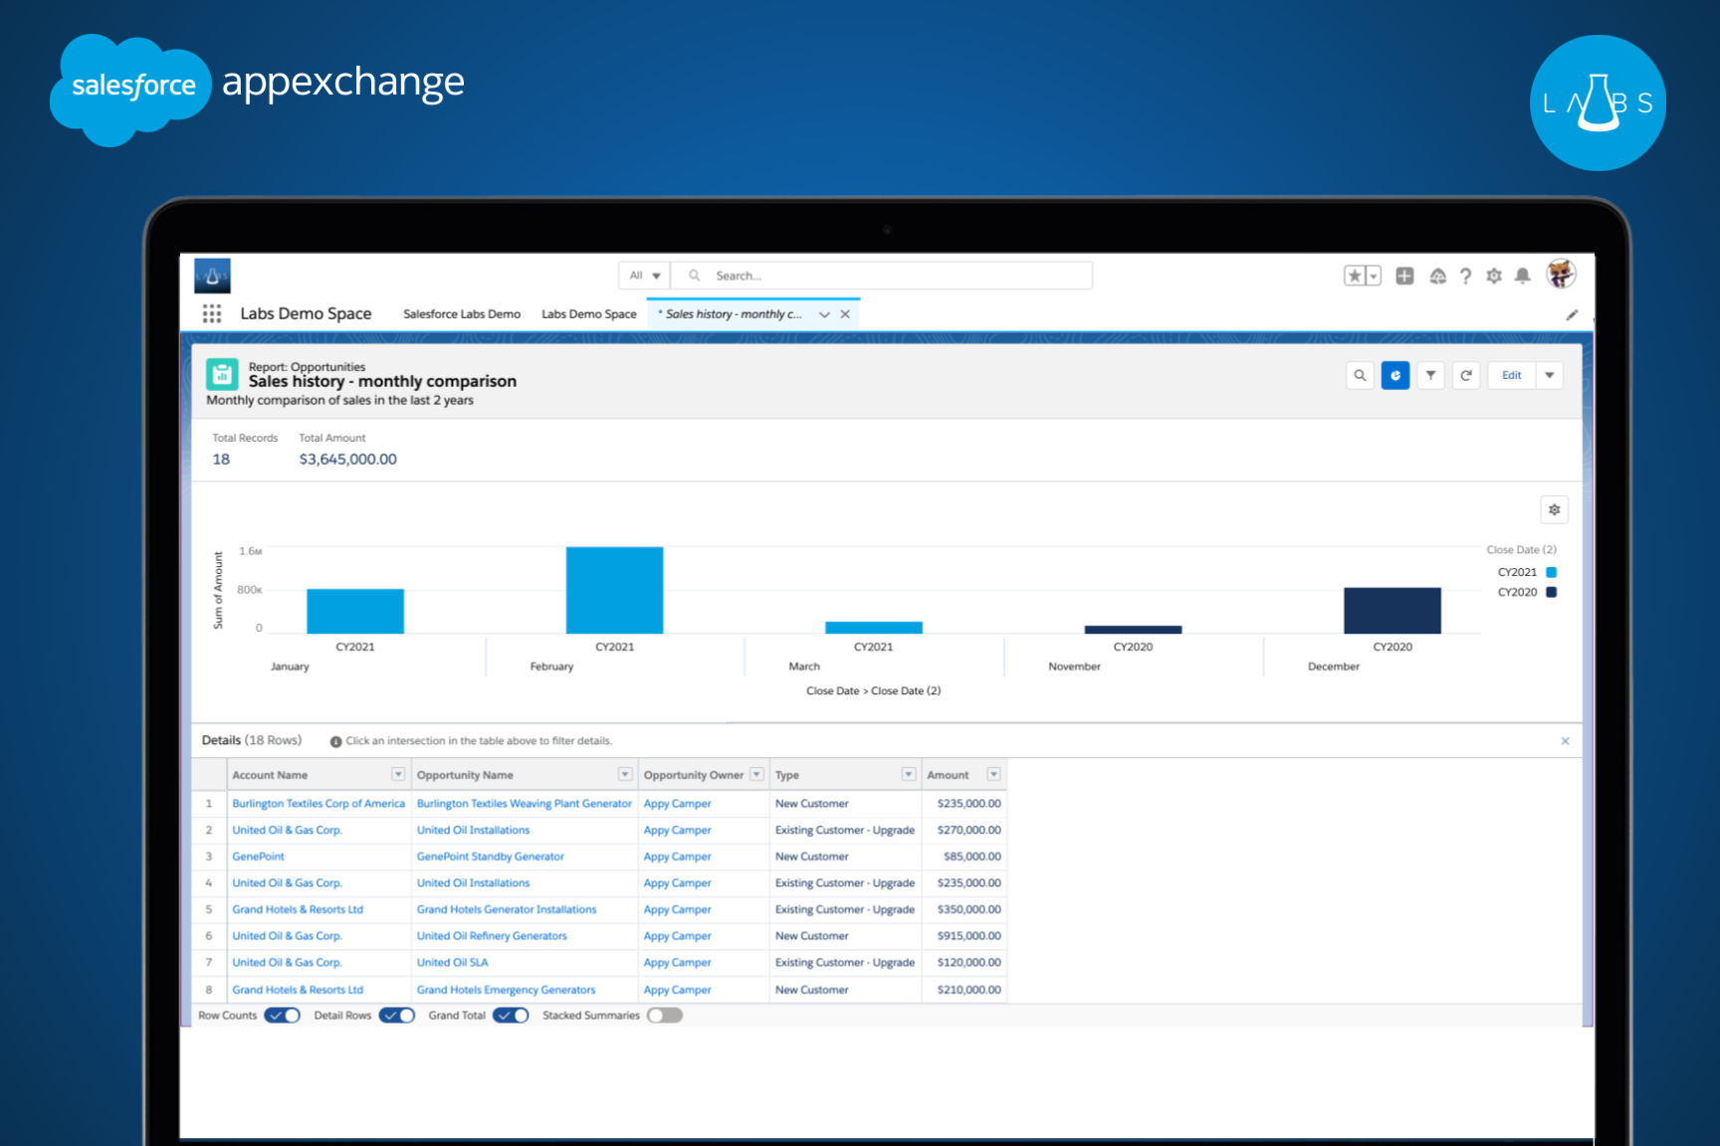Click the February CY2021 chart bar

[x=614, y=590]
